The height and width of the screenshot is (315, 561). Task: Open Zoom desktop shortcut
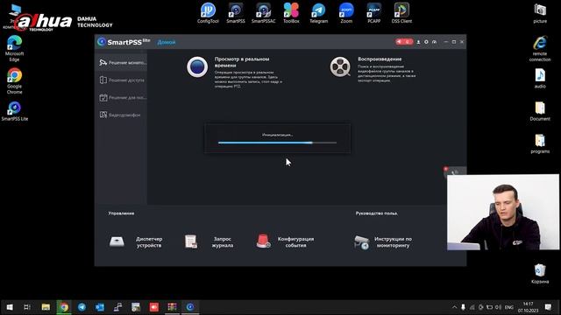346,13
